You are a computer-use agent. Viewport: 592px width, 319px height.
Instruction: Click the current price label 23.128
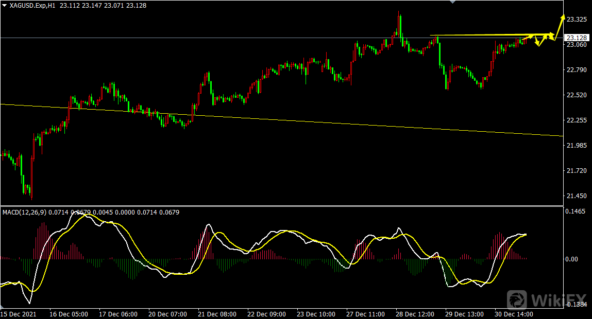(577, 38)
